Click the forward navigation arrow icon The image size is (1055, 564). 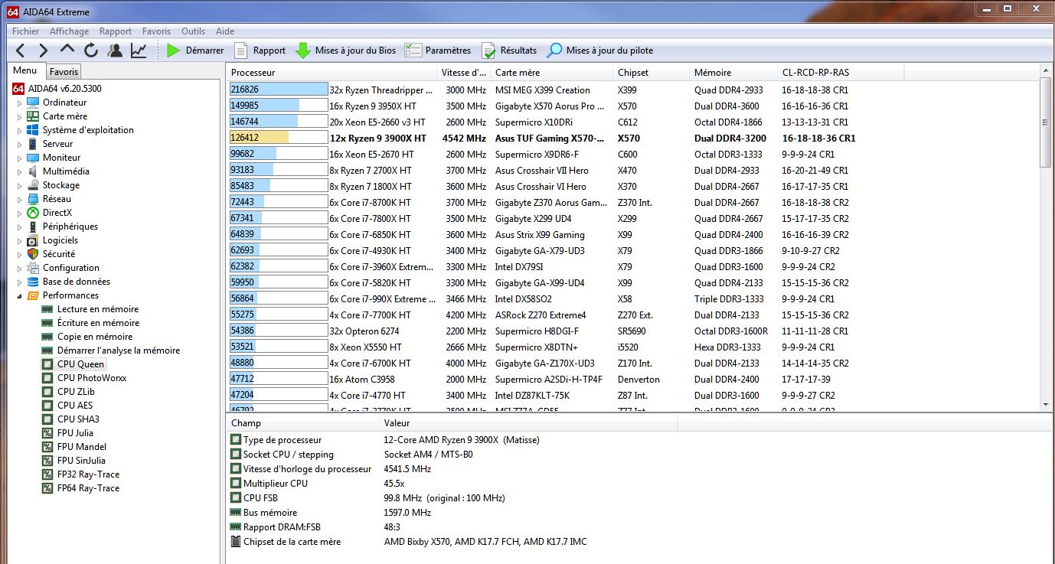point(44,51)
